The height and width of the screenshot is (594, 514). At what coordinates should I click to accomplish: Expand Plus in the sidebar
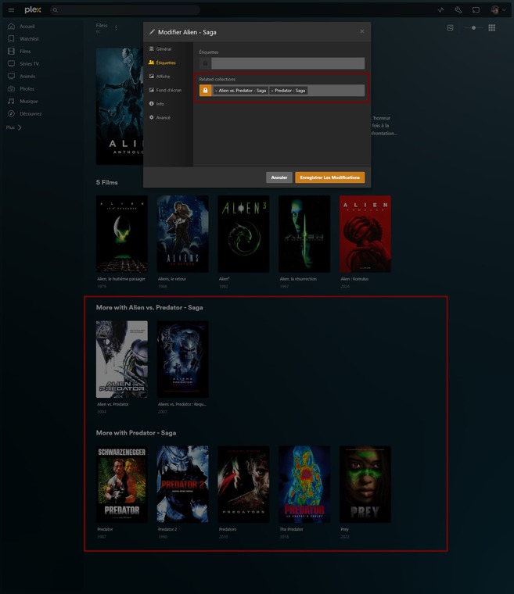13,127
